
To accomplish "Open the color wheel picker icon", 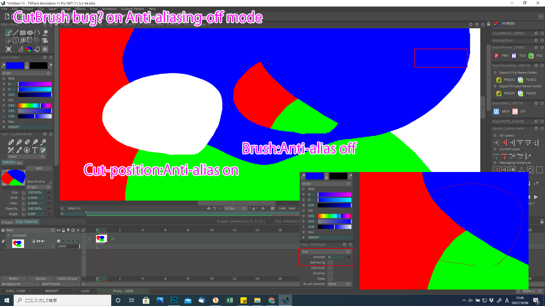I will coord(29,49).
